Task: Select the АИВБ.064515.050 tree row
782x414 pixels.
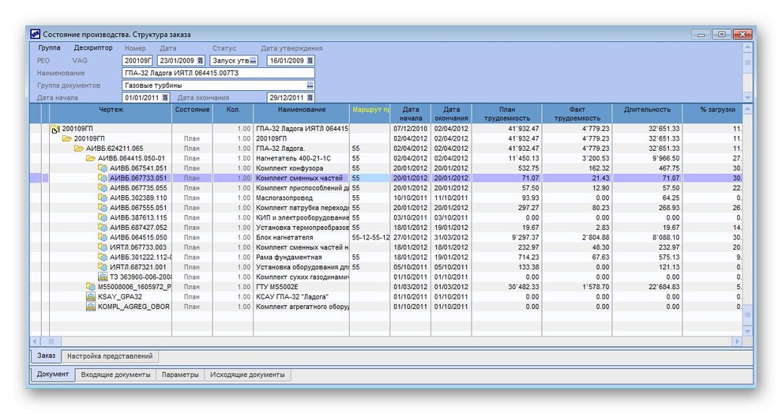Action: point(138,237)
